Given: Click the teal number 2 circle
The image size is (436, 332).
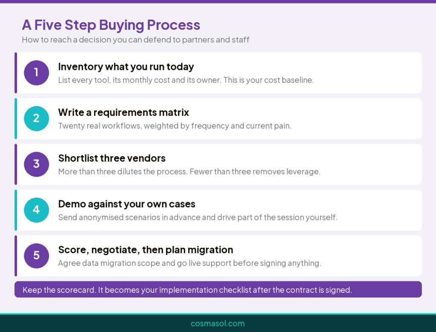Looking at the screenshot, I should tap(37, 118).
